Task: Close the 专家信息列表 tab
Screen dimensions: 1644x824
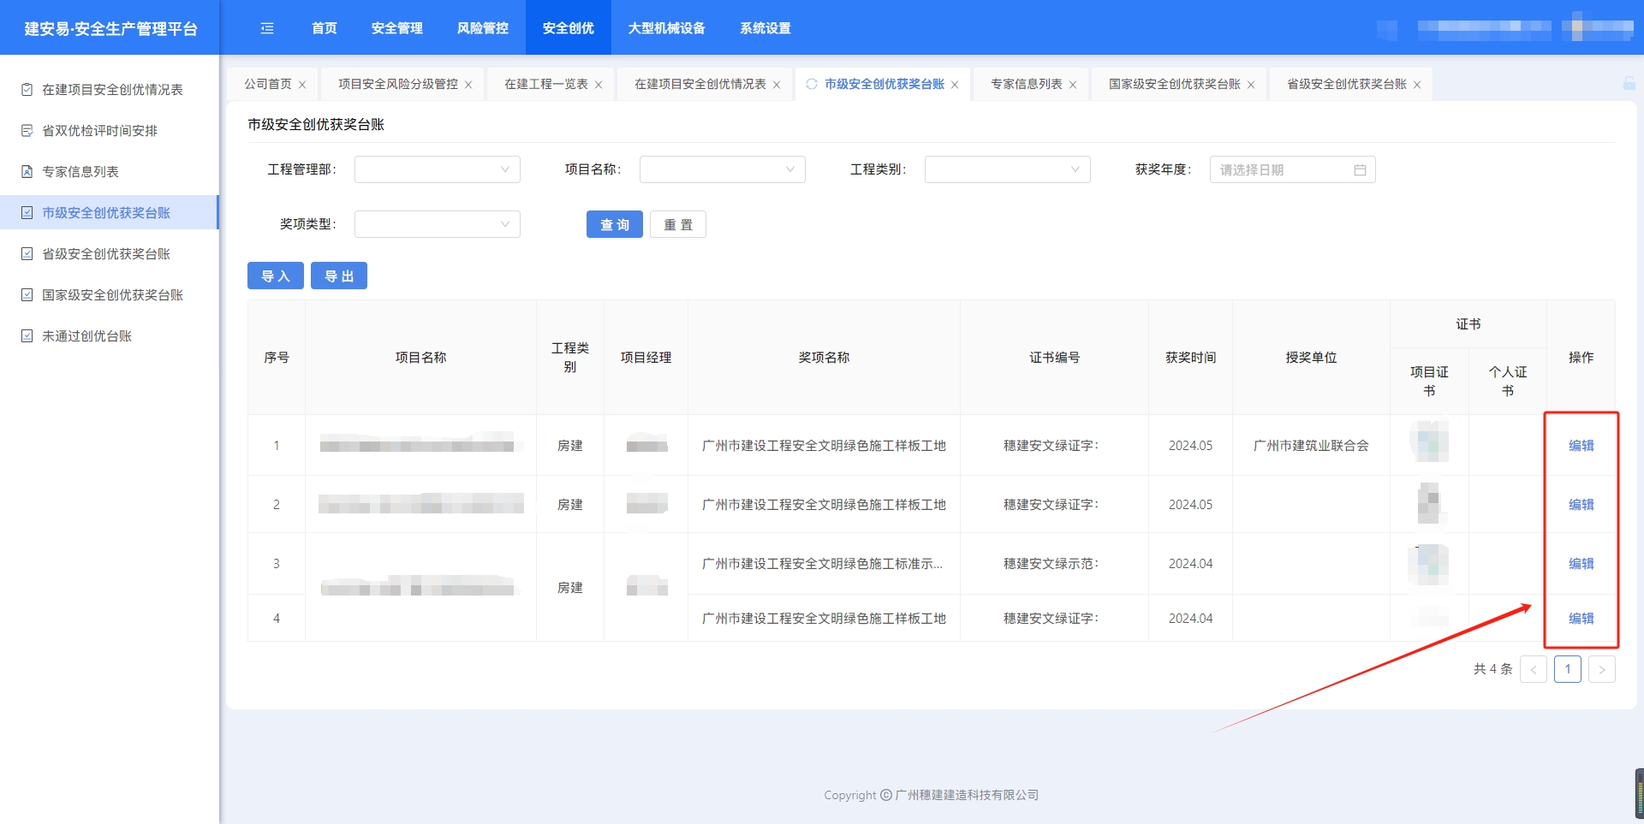Action: (1073, 85)
